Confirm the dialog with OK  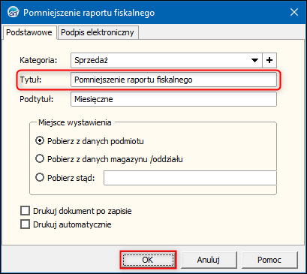[148, 260]
